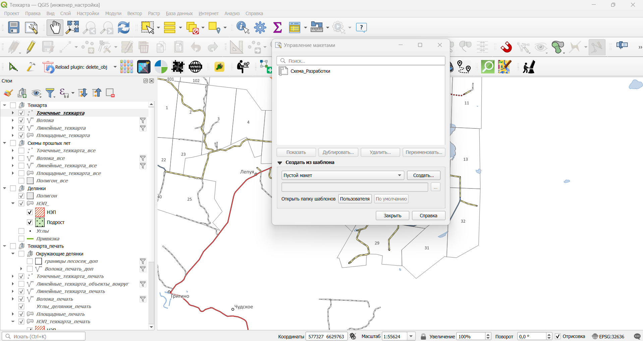Toggle visibility of the Волока layer

[21, 120]
